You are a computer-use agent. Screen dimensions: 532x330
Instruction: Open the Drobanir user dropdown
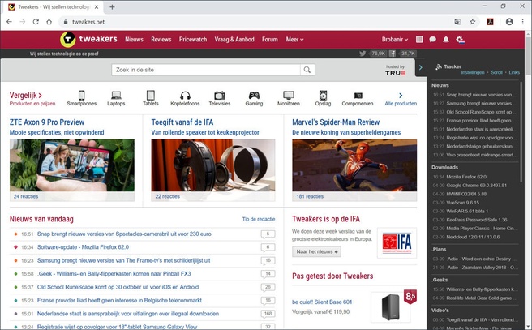(x=395, y=40)
